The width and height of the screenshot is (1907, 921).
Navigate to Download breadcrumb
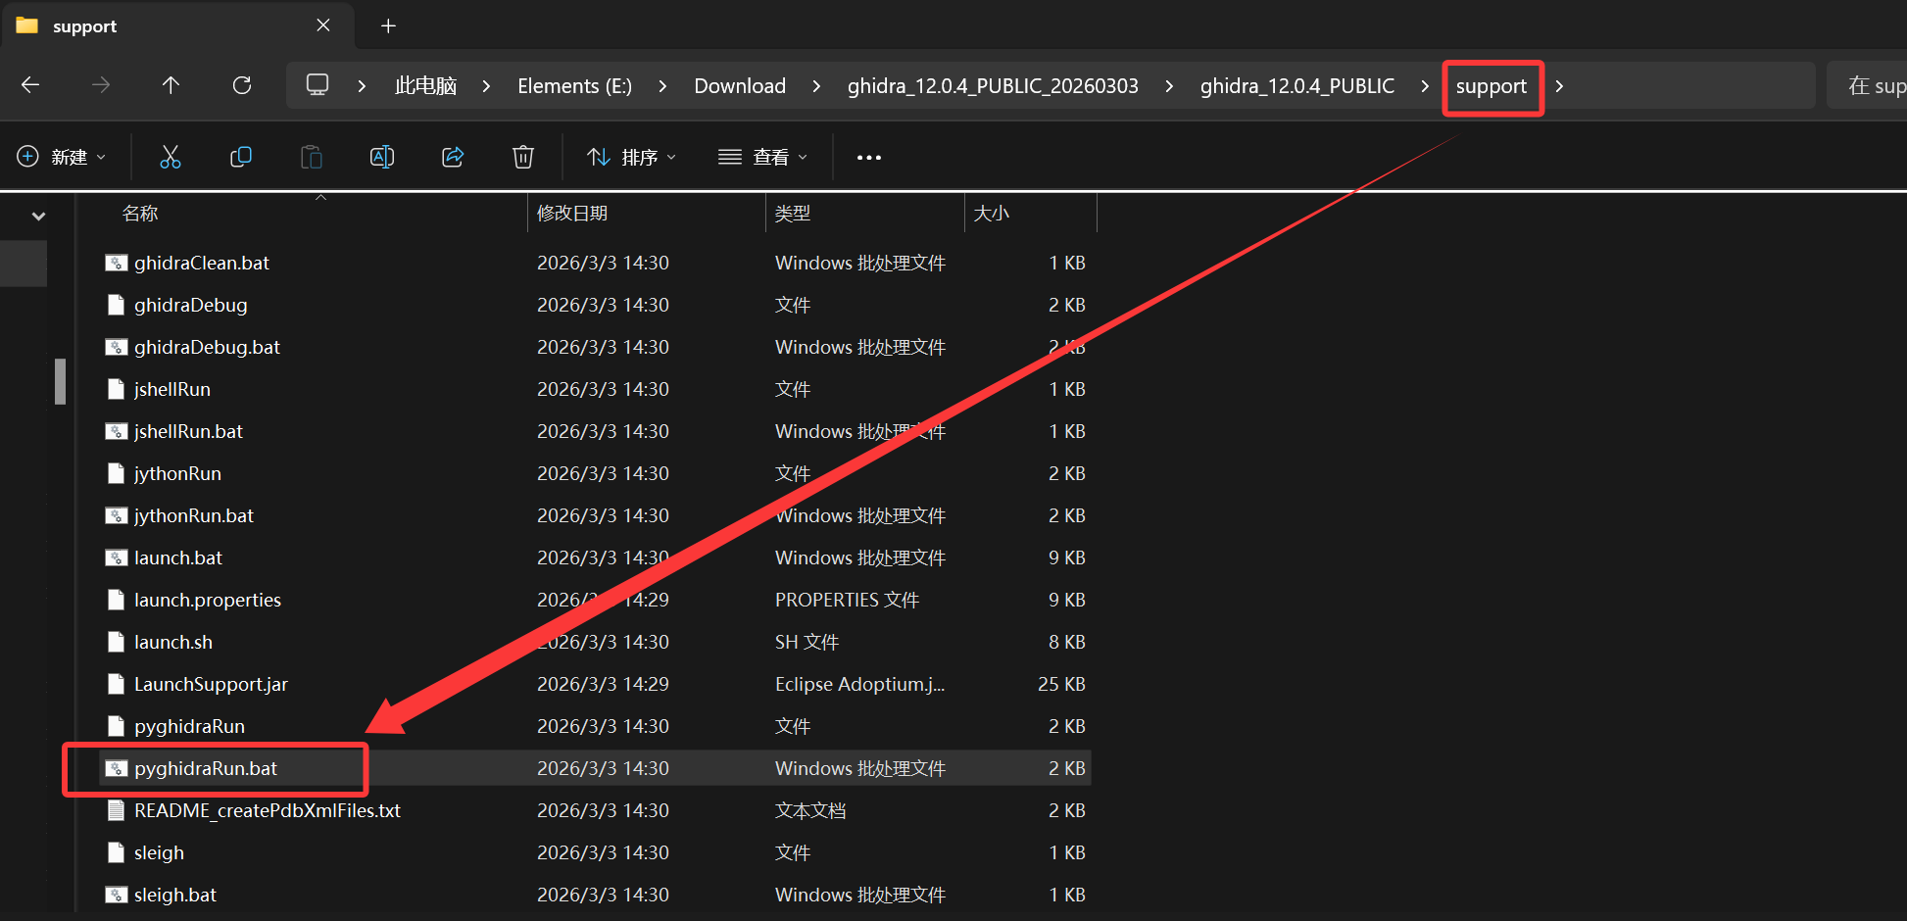click(x=740, y=86)
